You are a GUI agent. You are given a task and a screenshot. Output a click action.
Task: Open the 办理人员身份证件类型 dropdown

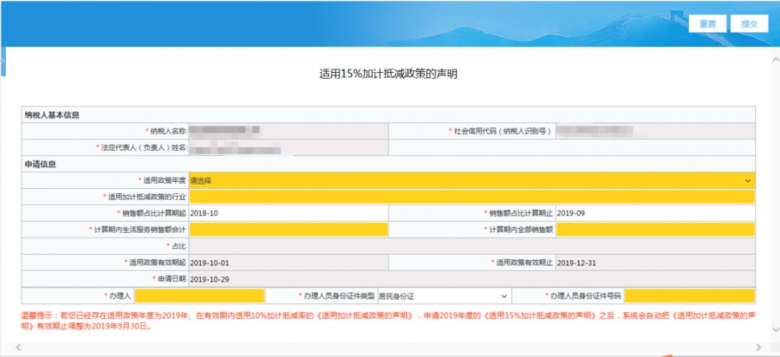[x=444, y=296]
